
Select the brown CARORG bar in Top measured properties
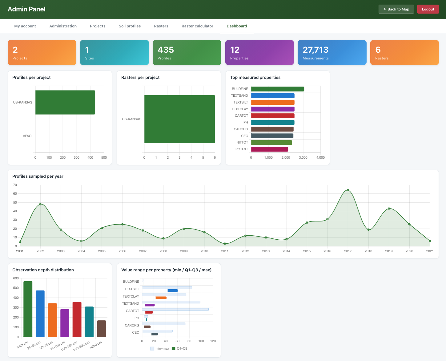pos(272,129)
